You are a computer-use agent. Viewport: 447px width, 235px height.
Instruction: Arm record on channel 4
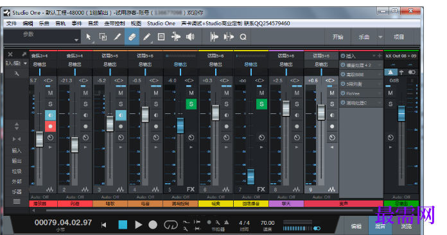tap(156, 126)
